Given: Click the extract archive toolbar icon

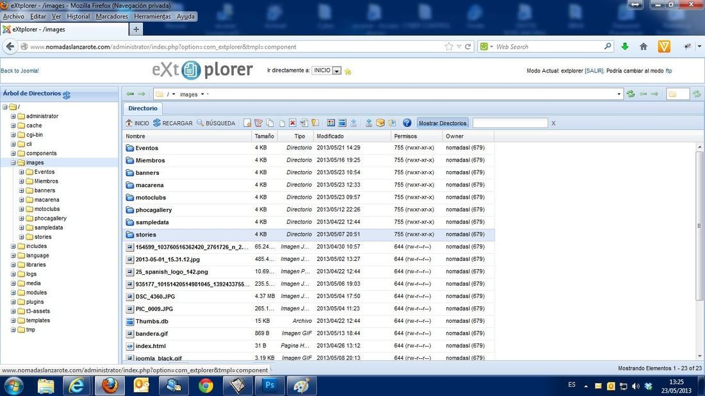Looking at the screenshot, I should click(392, 123).
